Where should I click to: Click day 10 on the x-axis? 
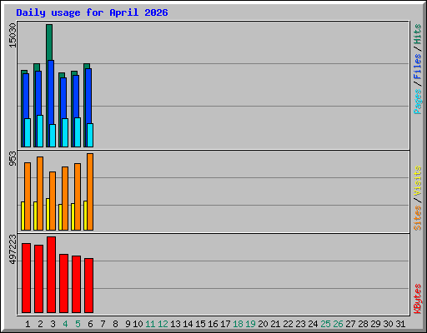coord(138,324)
